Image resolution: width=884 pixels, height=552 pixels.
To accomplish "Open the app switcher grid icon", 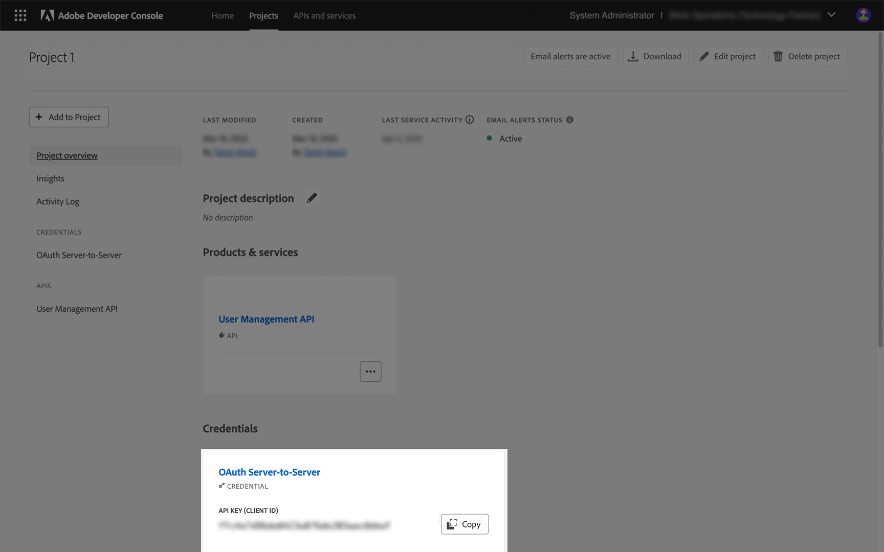I will (x=20, y=15).
